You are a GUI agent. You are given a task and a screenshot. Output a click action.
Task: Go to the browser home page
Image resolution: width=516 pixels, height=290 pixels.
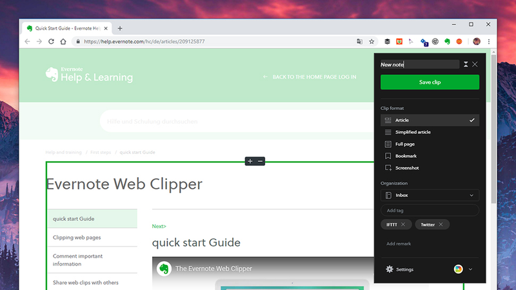(63, 41)
